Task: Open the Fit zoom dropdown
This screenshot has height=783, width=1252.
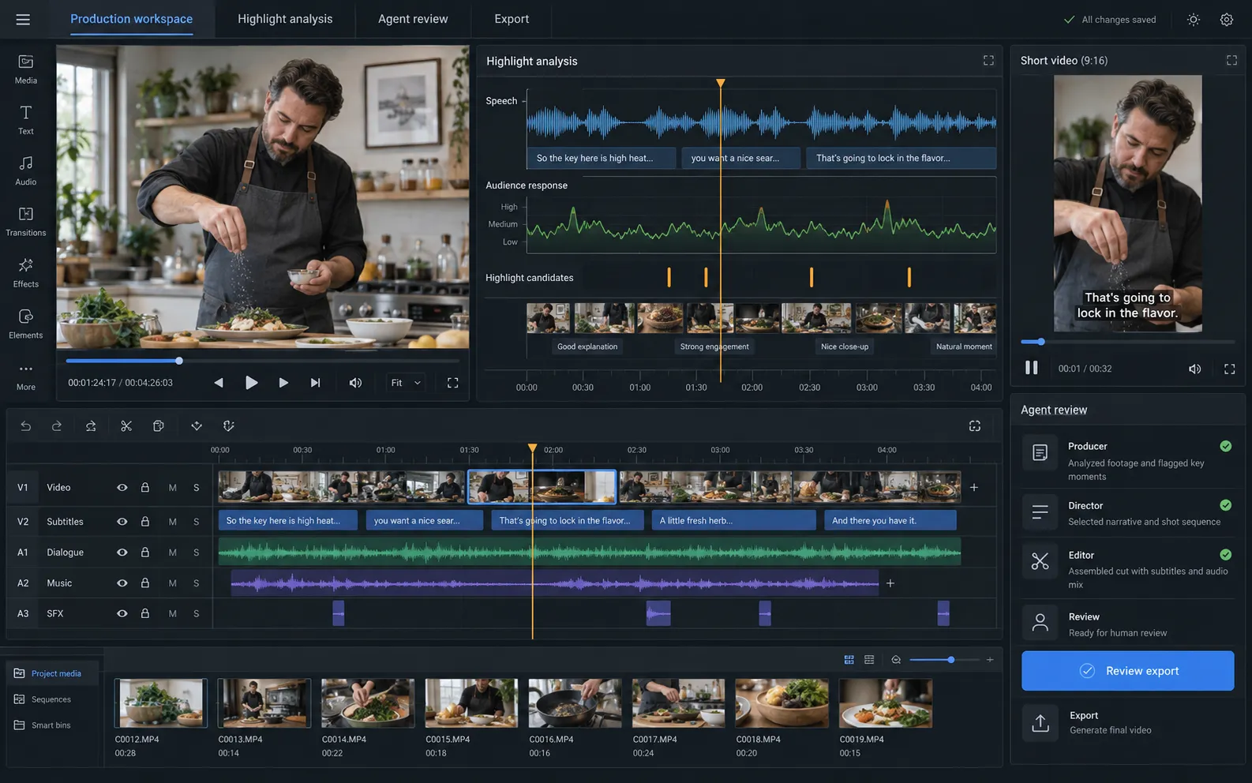Action: 406,383
